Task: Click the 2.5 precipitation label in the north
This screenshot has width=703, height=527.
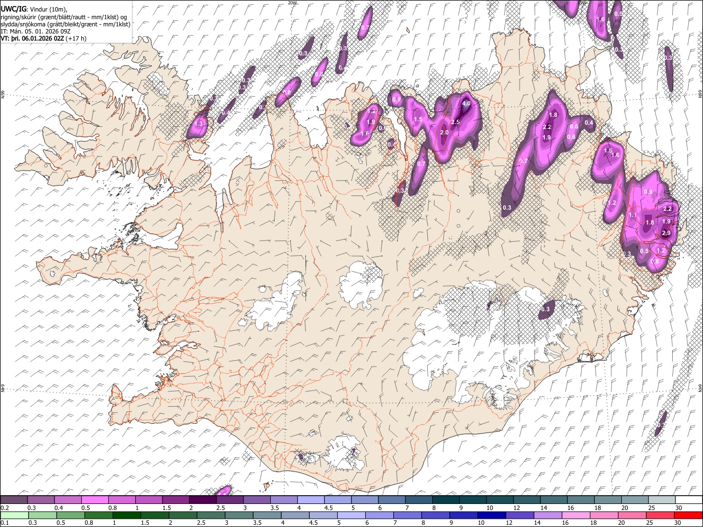Action: [x=455, y=122]
